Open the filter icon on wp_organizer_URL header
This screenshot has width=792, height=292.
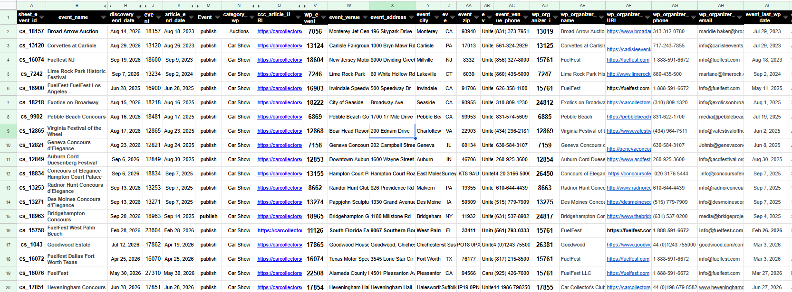click(647, 17)
